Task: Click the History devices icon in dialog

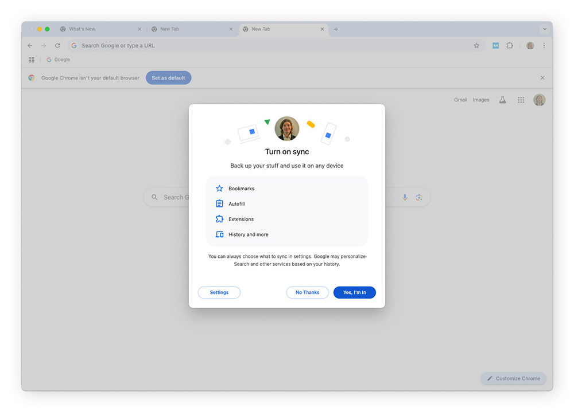Action: tap(219, 235)
